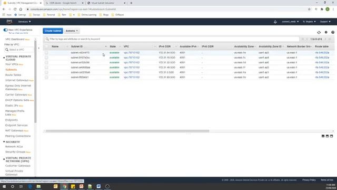Select checkbox for subnet with CIDR 172.31.0.0/20

click(x=46, y=72)
